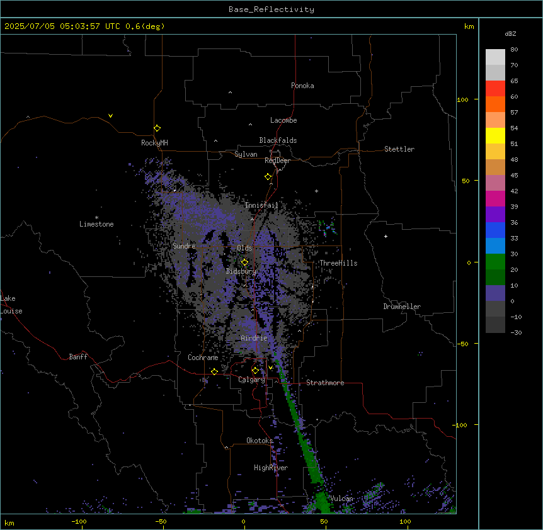Screen dimensions: 543x530
Task: Select the red 60-65 dBZ legend swatch
Action: [x=495, y=89]
